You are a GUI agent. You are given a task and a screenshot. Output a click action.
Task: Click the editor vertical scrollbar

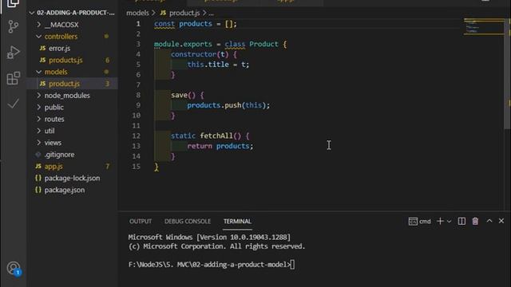coord(508,75)
